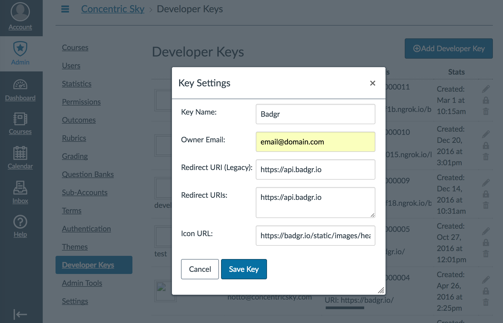Screen dimensions: 503x323
Task: Open the Dashboard from global navigation
Action: [x=20, y=90]
